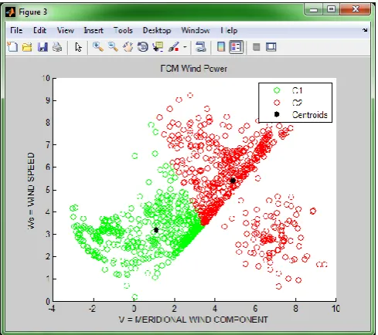Viewport: 378px width, 335px height.
Task: Activate the Data Cursor tool
Action: coord(158,47)
